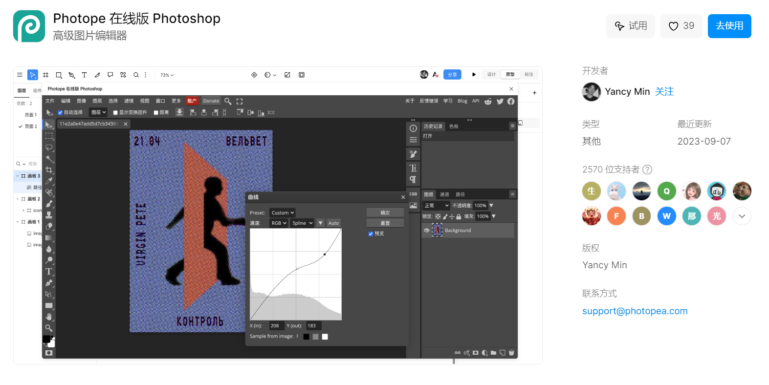Viewport: 769px width, 385px height.
Task: Select the Blur drop tool
Action: tap(49, 249)
